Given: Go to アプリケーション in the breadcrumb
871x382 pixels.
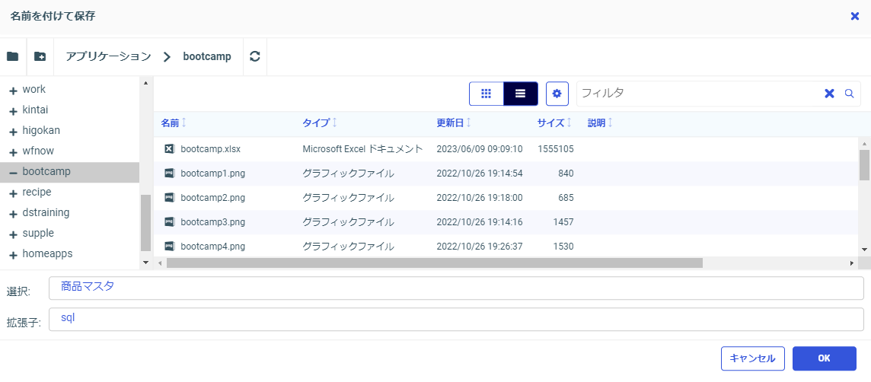Looking at the screenshot, I should 108,57.
